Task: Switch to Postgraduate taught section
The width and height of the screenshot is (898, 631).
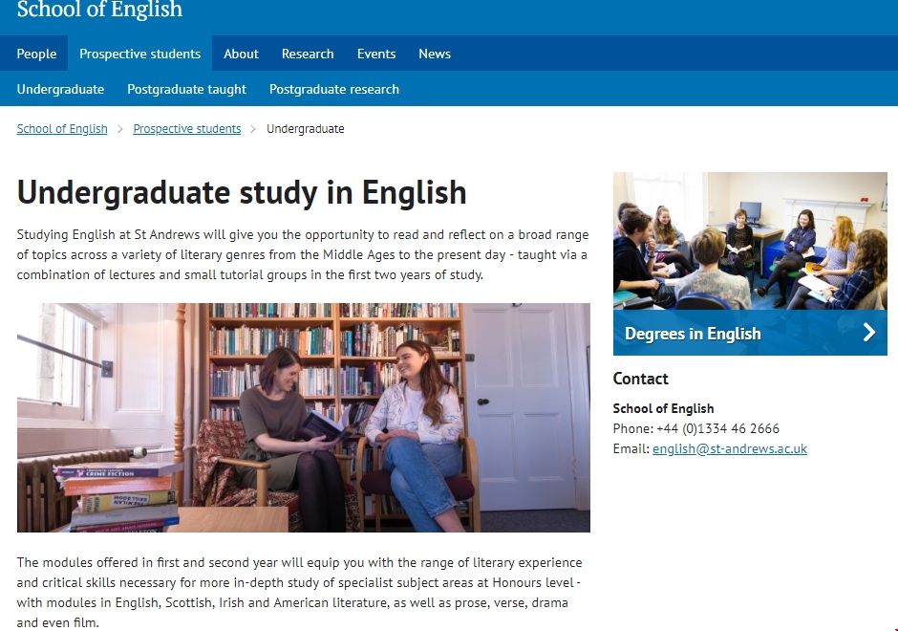Action: point(186,89)
